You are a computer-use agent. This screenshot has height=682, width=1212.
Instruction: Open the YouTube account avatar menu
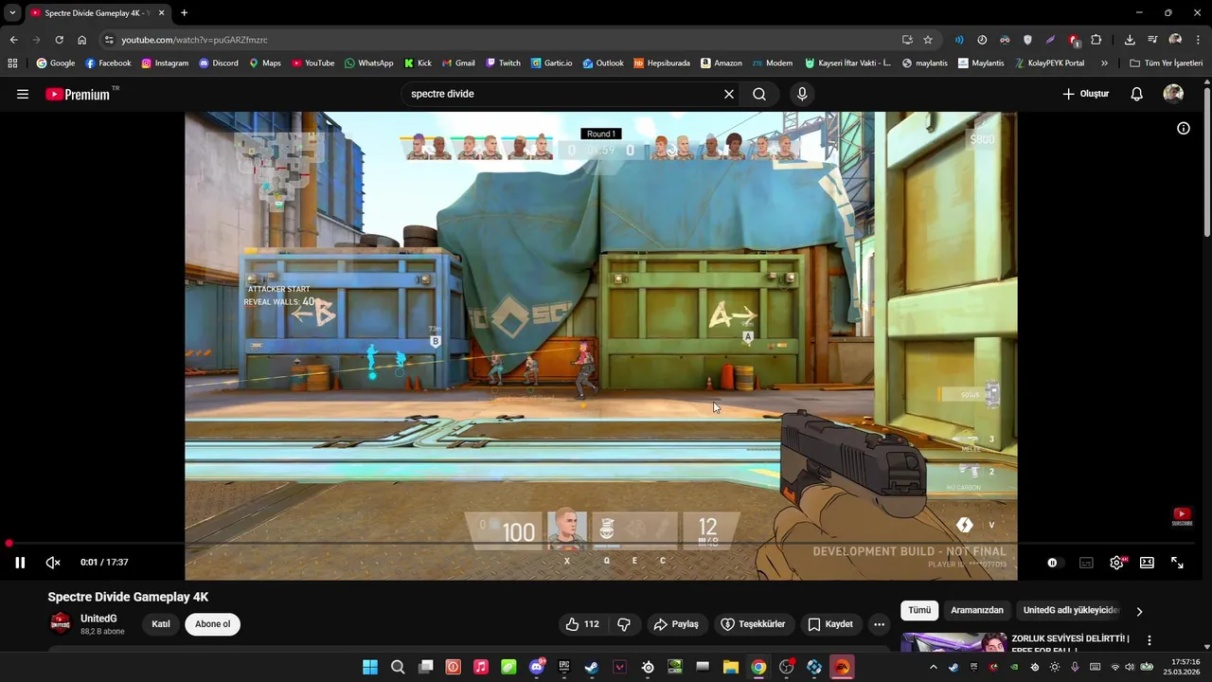pyautogui.click(x=1173, y=94)
